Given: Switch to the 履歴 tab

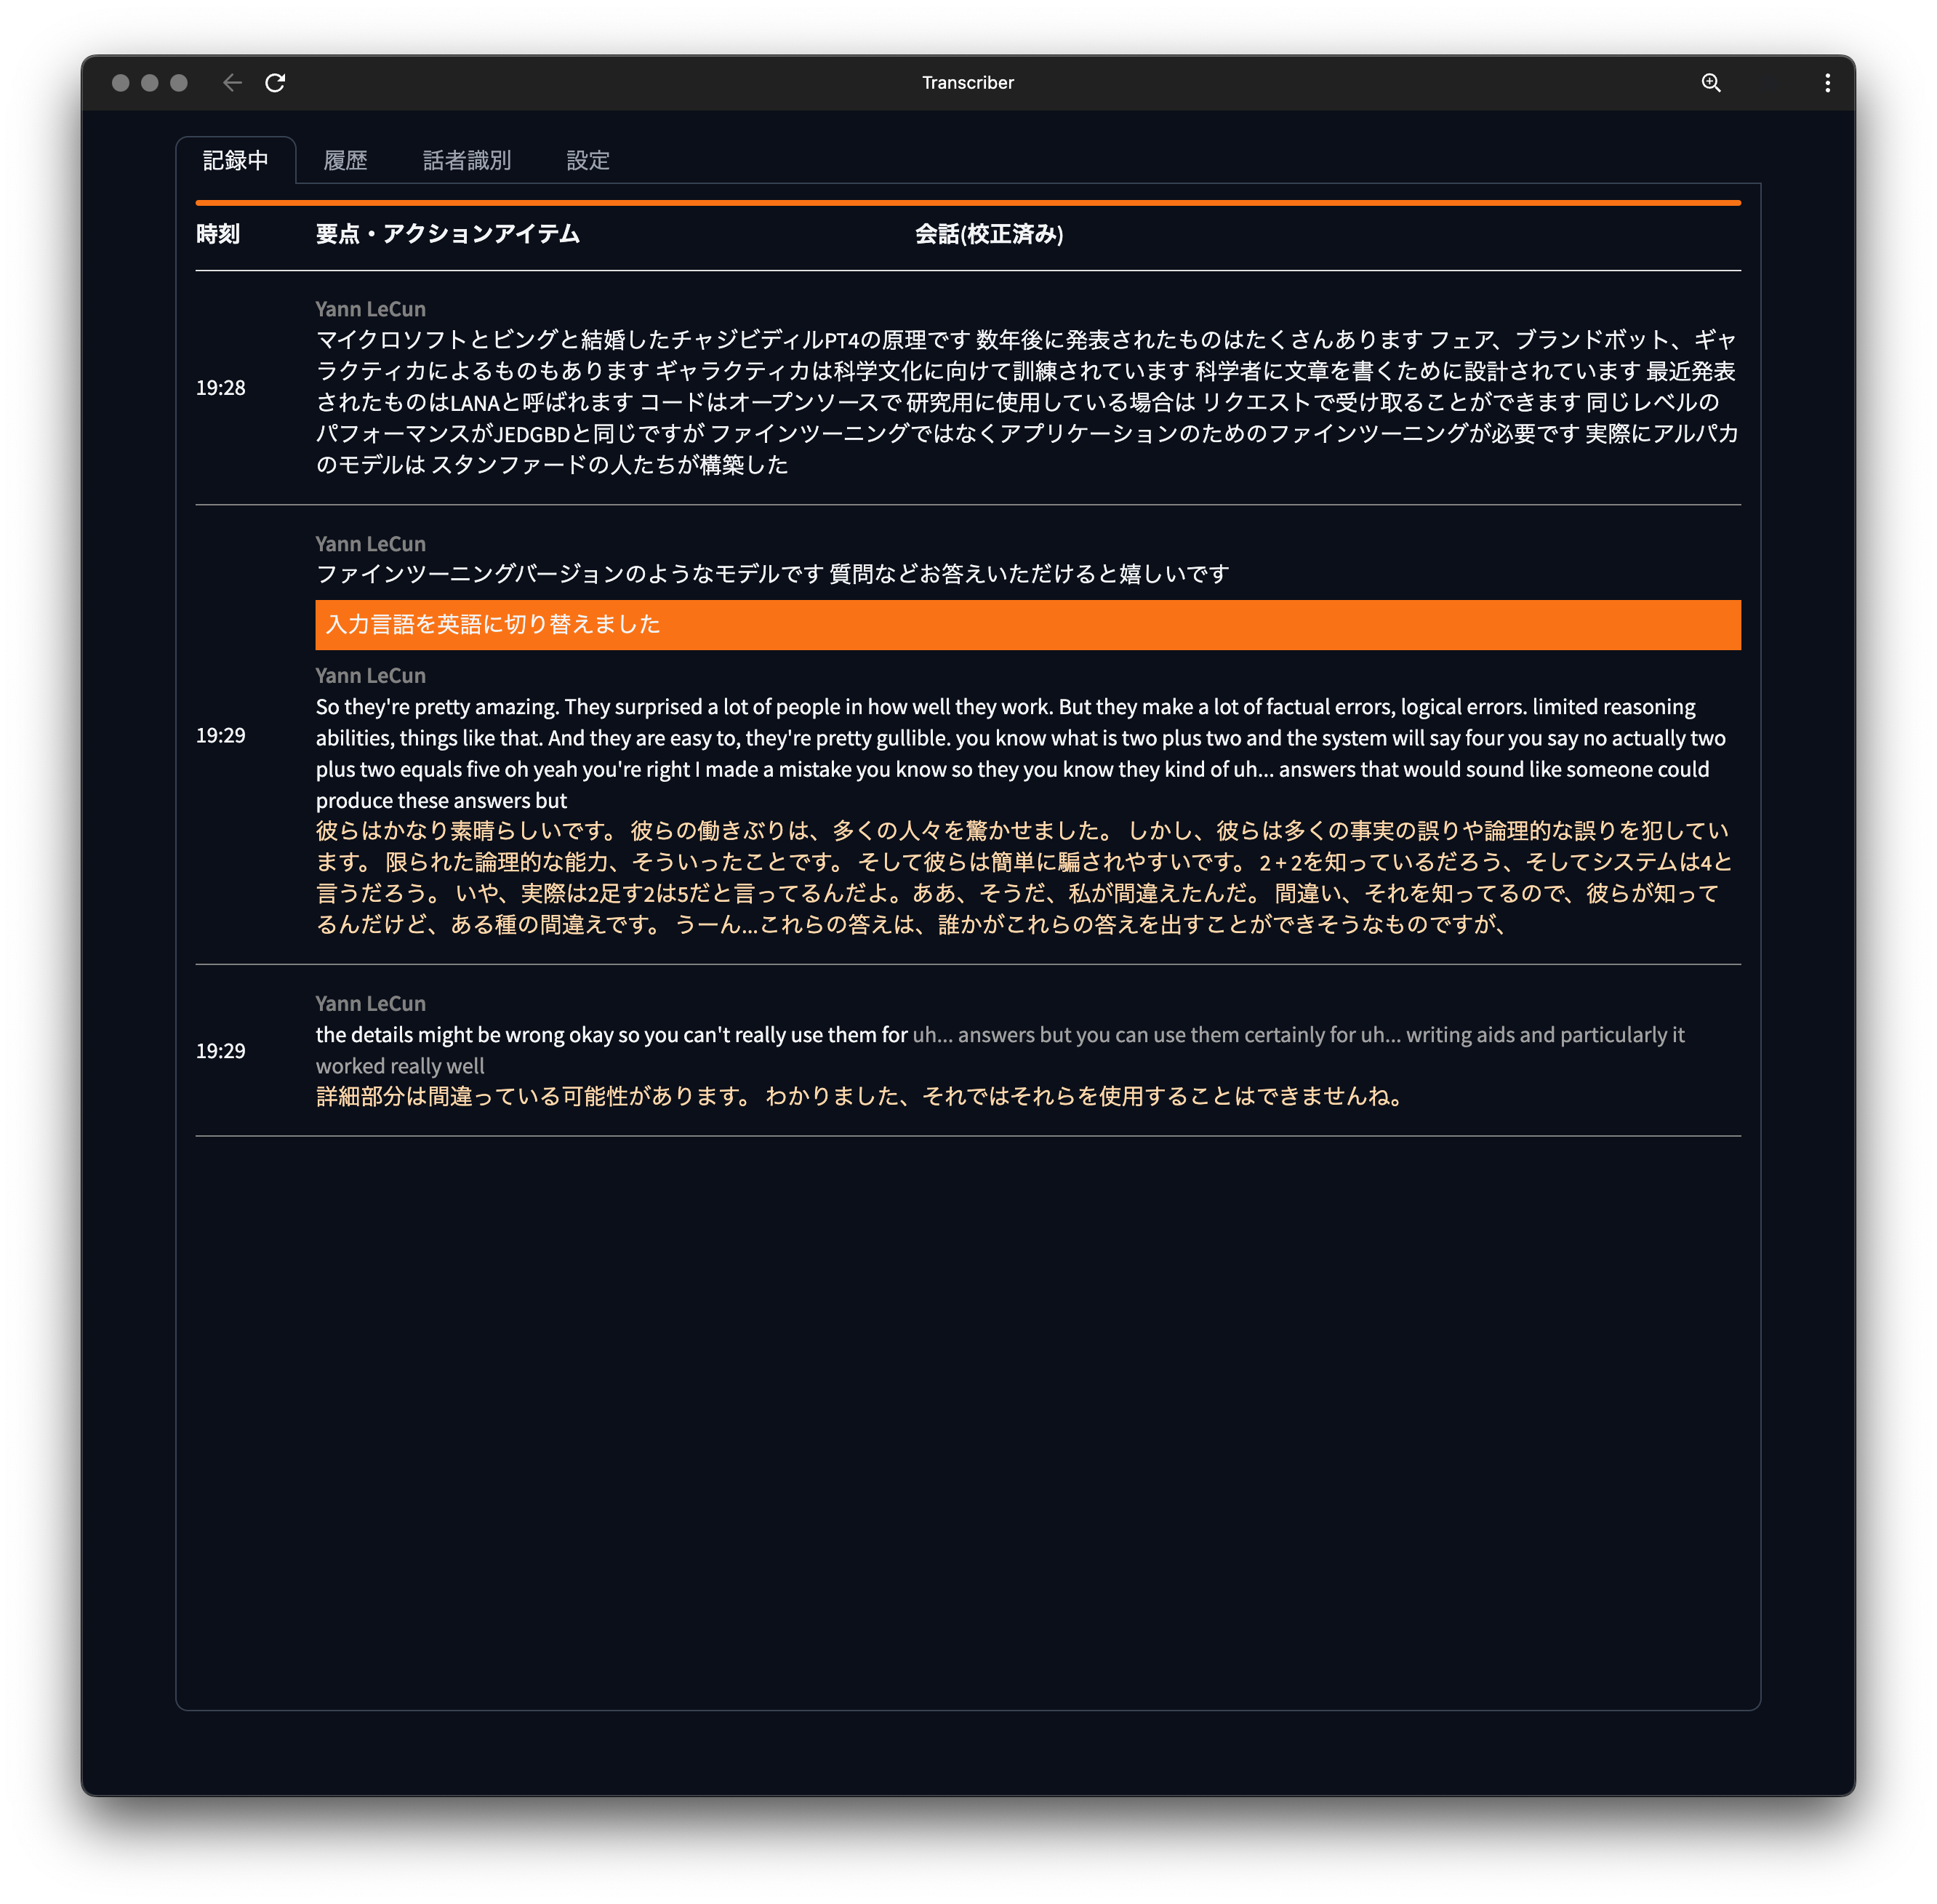Looking at the screenshot, I should pyautogui.click(x=346, y=160).
